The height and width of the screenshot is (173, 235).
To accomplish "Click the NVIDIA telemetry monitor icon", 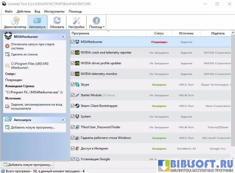I will tap(77, 74).
